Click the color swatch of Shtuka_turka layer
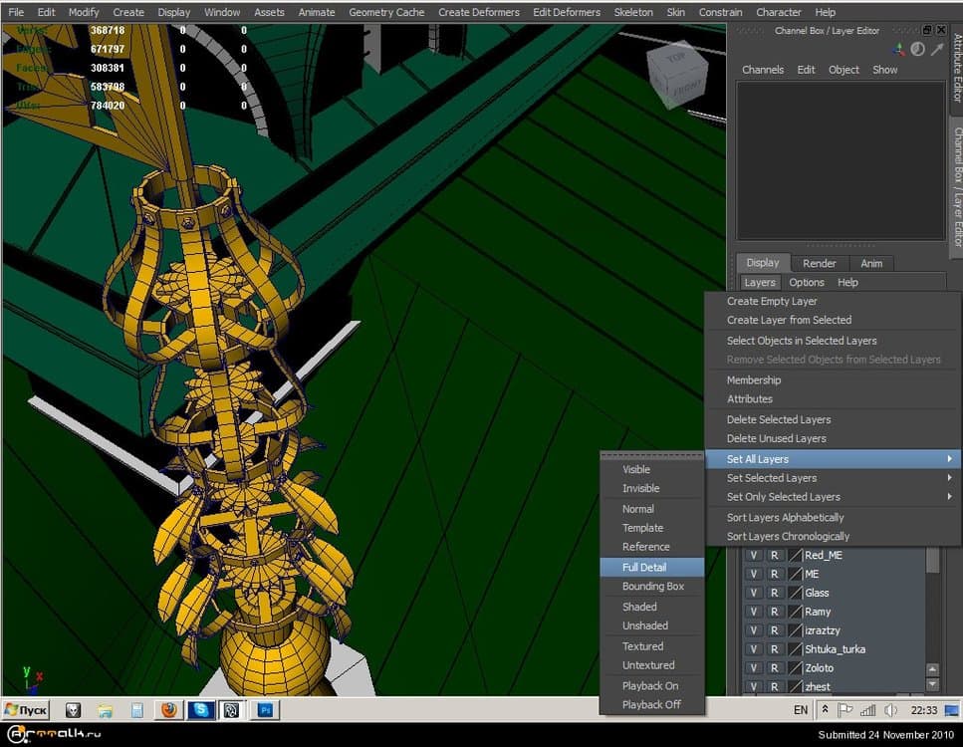The height and width of the screenshot is (747, 963). point(795,649)
